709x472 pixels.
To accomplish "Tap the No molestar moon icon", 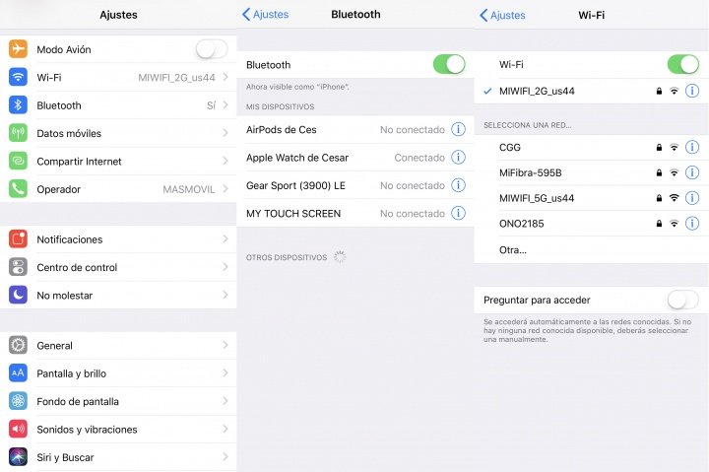I will (18, 295).
